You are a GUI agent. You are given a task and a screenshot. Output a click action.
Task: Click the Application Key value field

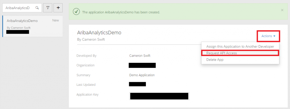tap(159, 96)
